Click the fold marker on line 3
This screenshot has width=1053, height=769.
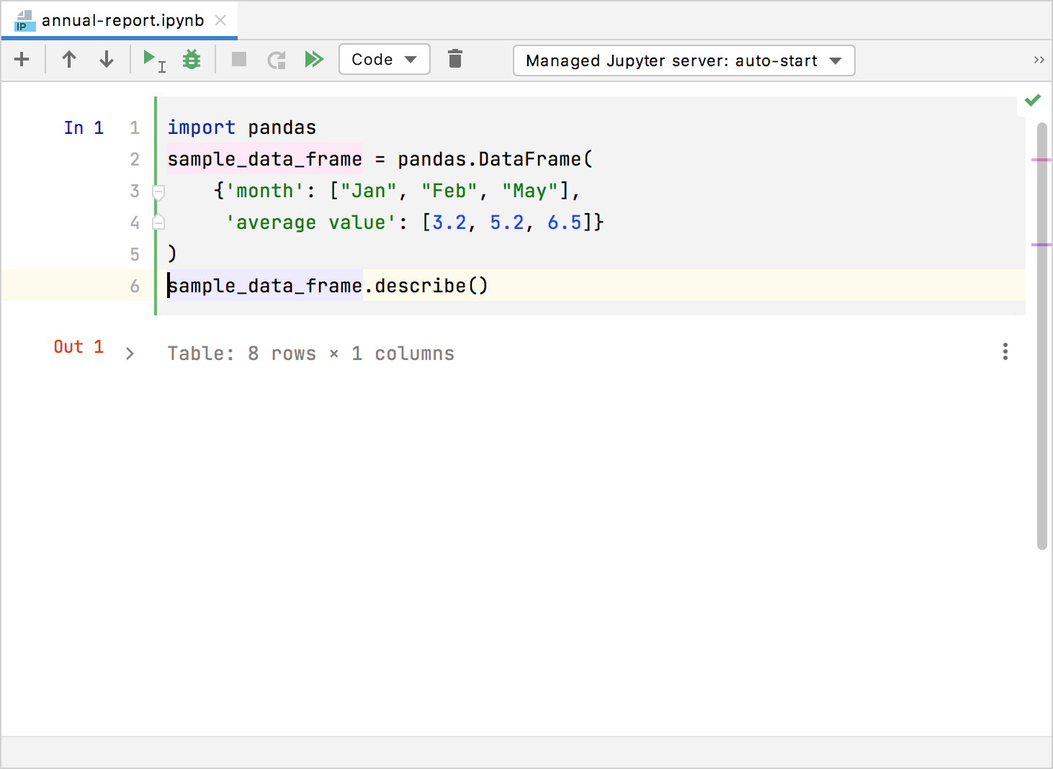[x=159, y=191]
